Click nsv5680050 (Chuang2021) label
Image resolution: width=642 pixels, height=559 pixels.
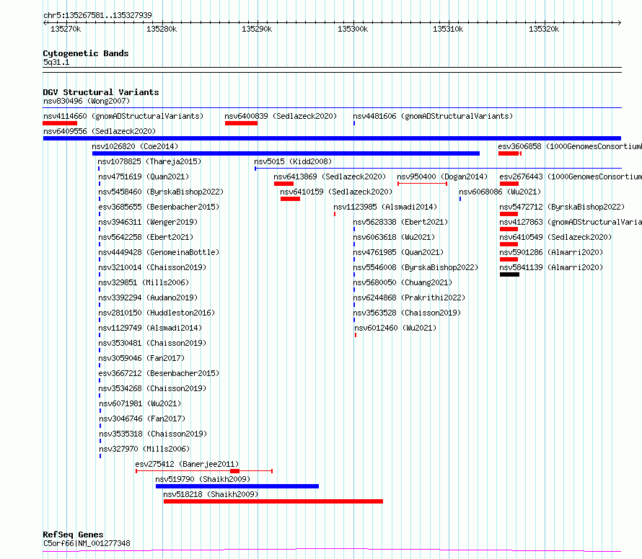[403, 282]
